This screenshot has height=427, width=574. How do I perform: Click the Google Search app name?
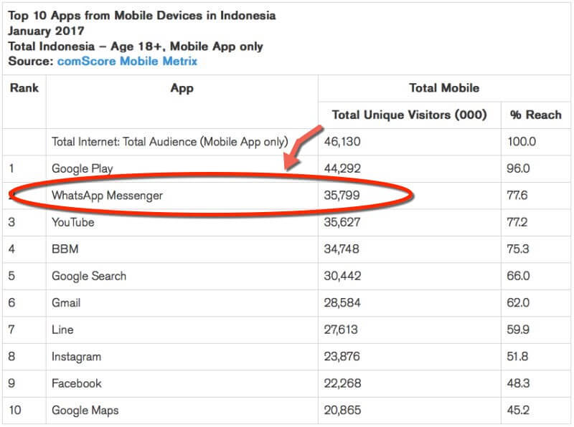coord(89,276)
